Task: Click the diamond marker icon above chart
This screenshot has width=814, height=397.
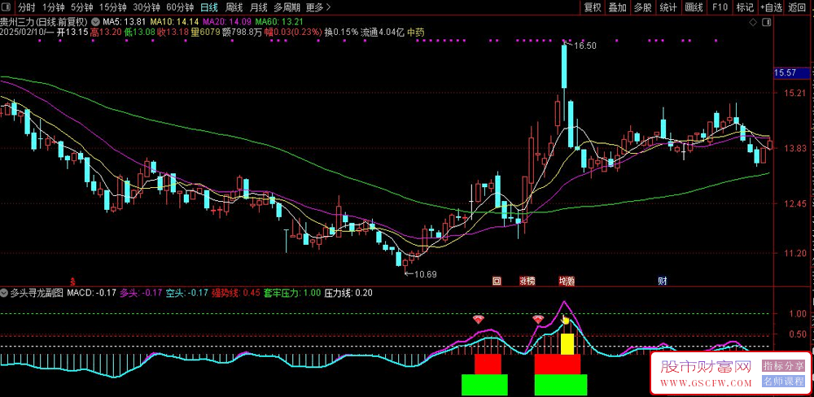Action: pyautogui.click(x=754, y=22)
